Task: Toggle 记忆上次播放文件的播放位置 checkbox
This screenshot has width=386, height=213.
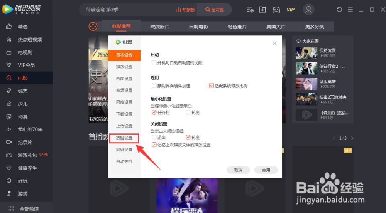Action: pos(154,145)
